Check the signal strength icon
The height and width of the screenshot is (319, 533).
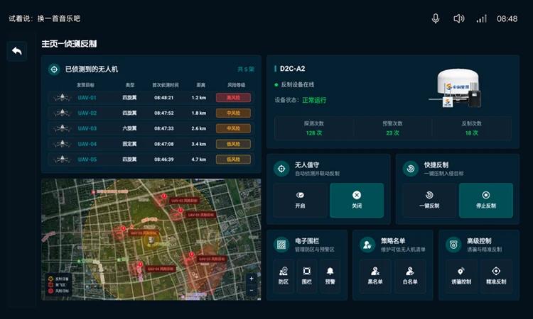481,18
